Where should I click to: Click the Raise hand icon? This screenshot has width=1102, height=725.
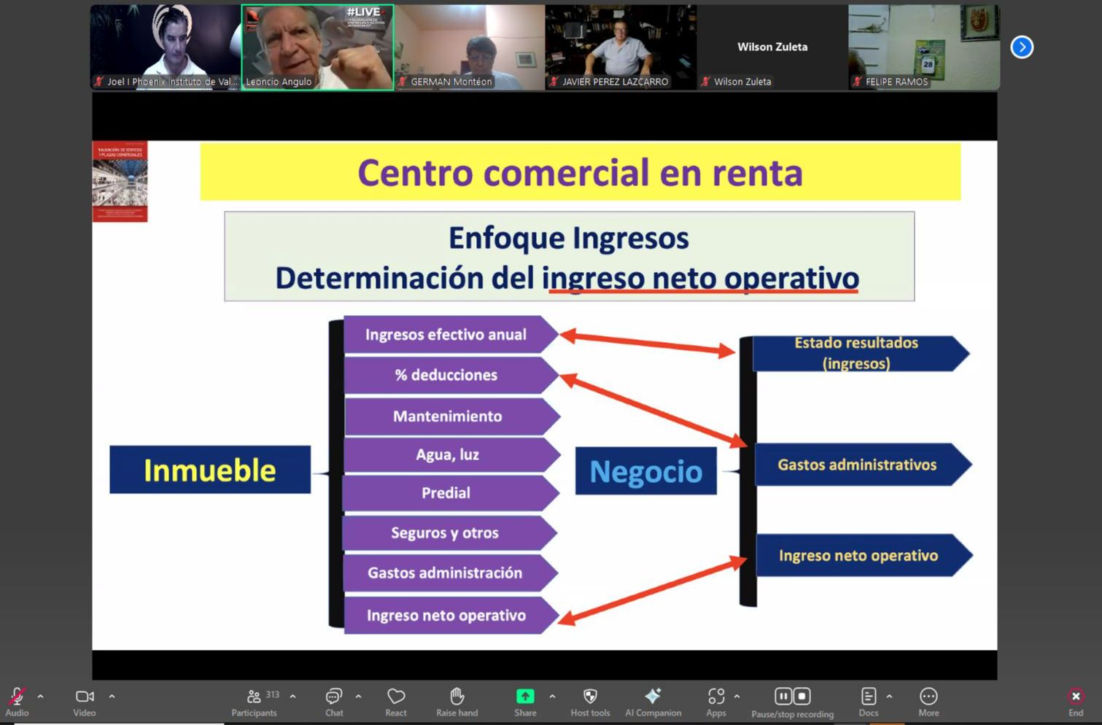tap(457, 697)
